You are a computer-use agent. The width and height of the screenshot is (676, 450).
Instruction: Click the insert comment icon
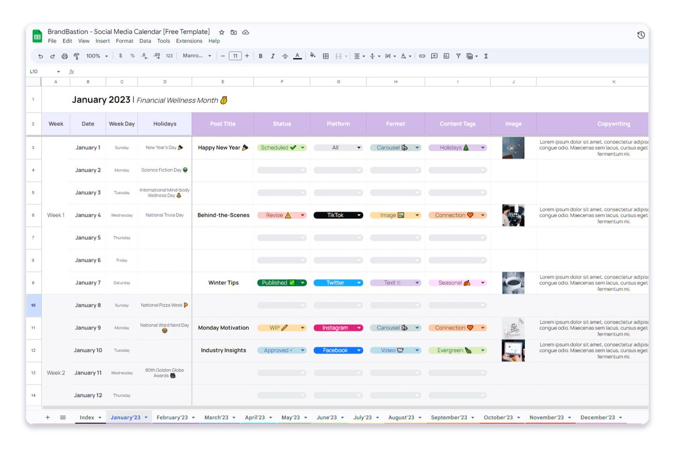click(x=434, y=56)
